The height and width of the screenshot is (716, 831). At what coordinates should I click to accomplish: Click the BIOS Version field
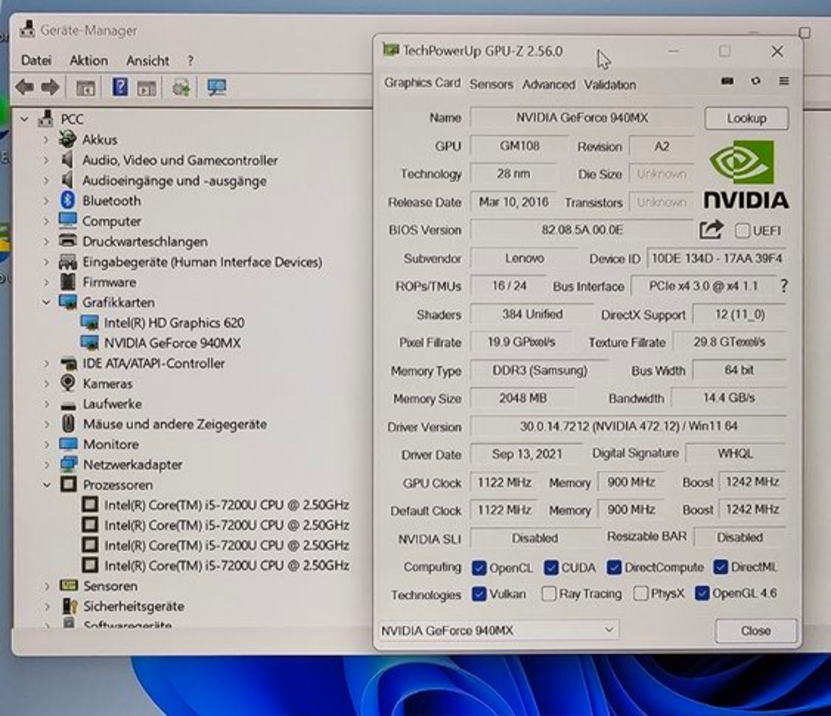[582, 230]
